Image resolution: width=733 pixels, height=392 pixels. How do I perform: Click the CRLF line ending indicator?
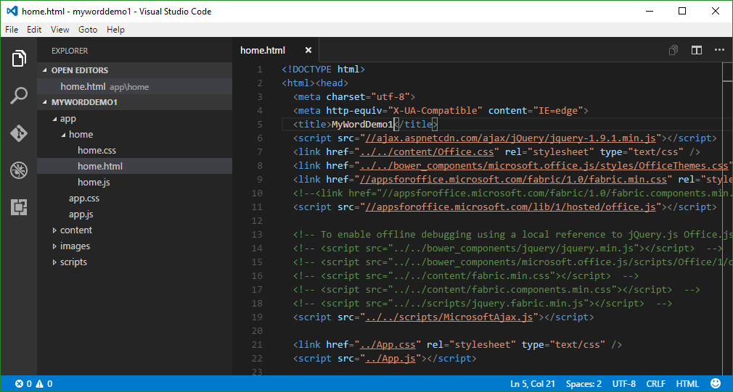[655, 384]
